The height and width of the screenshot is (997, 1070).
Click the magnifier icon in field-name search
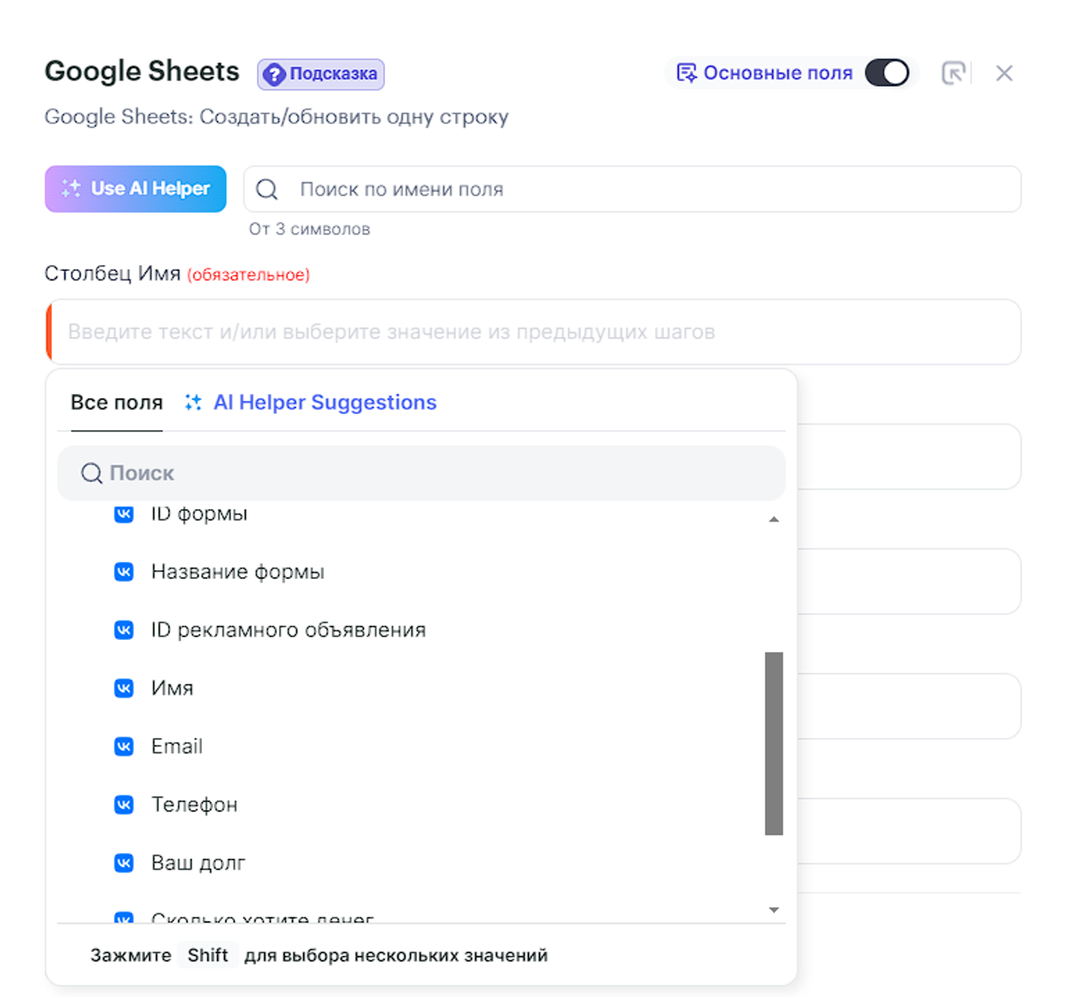point(267,189)
